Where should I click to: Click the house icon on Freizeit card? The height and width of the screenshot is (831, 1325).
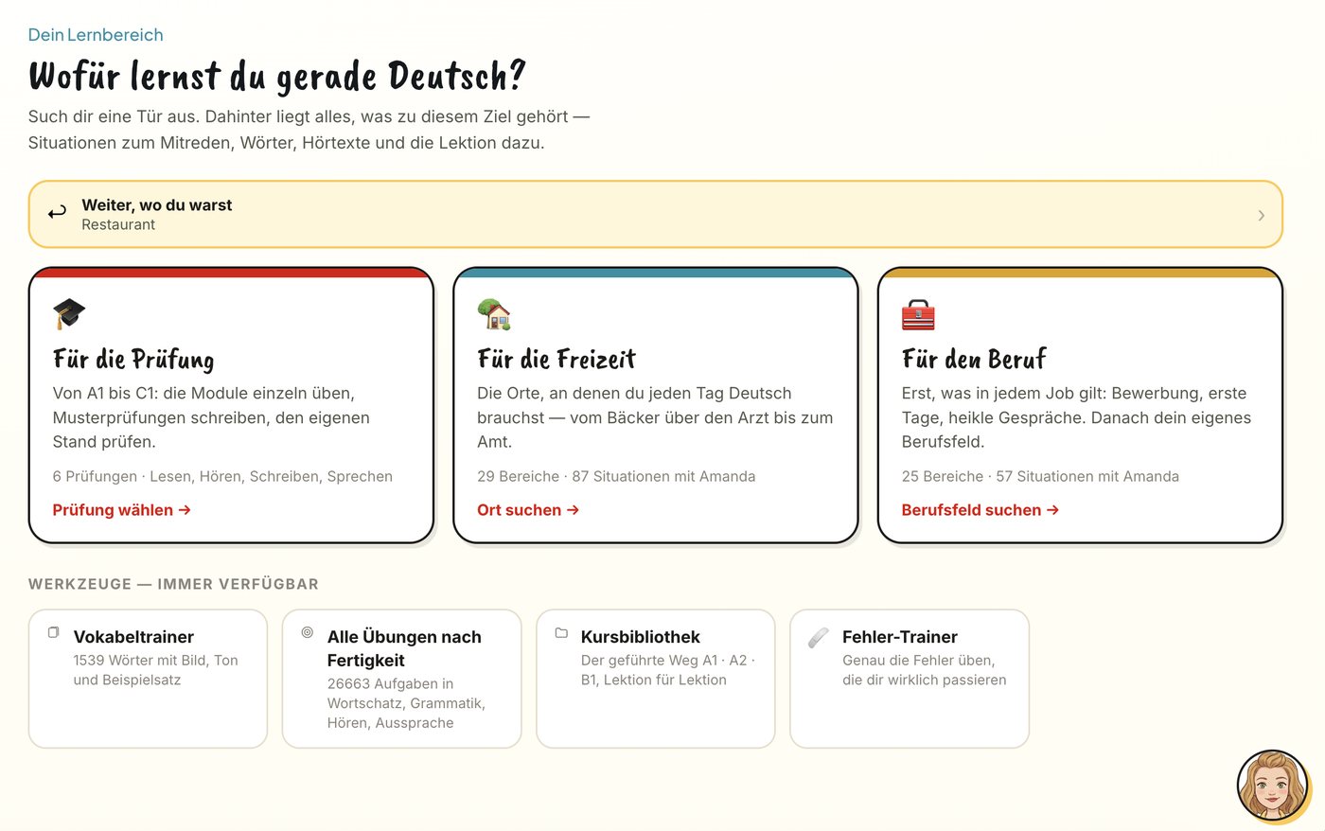coord(494,314)
